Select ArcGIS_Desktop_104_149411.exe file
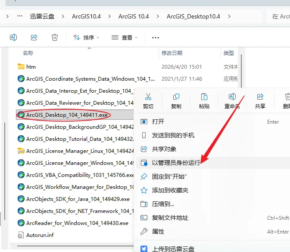The width and height of the screenshot is (290, 252). point(75,115)
